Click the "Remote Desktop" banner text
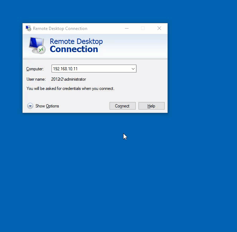 [x=76, y=41]
